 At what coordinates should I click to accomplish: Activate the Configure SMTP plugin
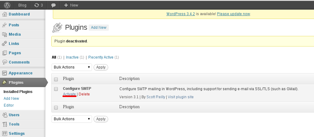coord(69,94)
